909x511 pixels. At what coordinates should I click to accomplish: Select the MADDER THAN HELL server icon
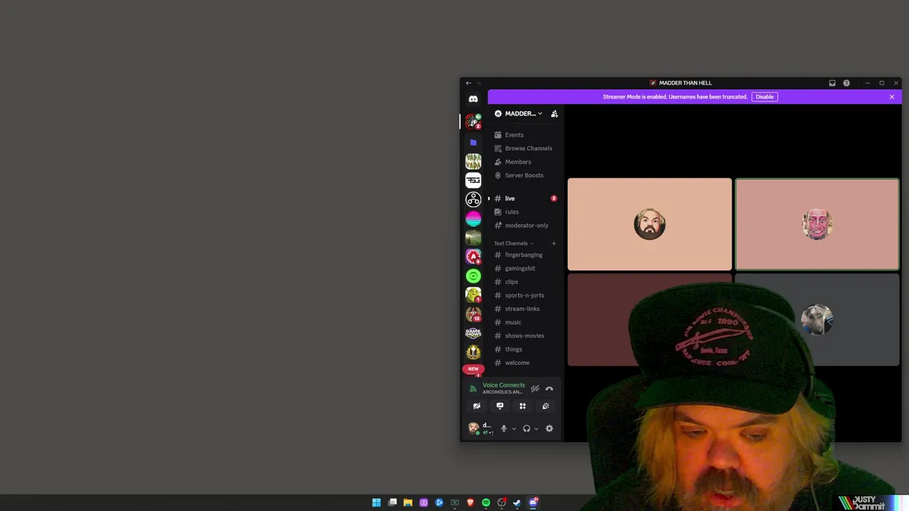click(x=473, y=122)
